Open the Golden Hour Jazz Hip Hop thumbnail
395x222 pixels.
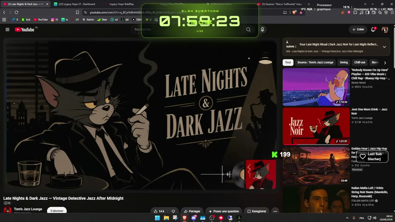[x=316, y=166]
